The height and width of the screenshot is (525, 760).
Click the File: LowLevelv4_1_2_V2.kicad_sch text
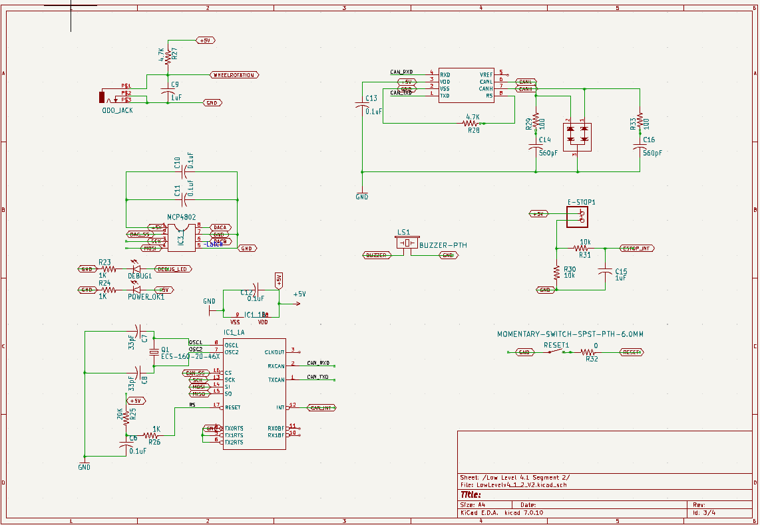point(513,485)
